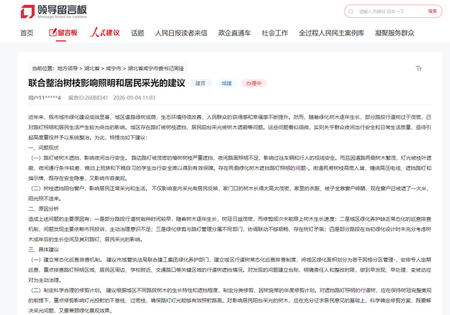This screenshot has height=315, width=450.
Task: Click the font size Tт icon
Action: click(x=418, y=68)
